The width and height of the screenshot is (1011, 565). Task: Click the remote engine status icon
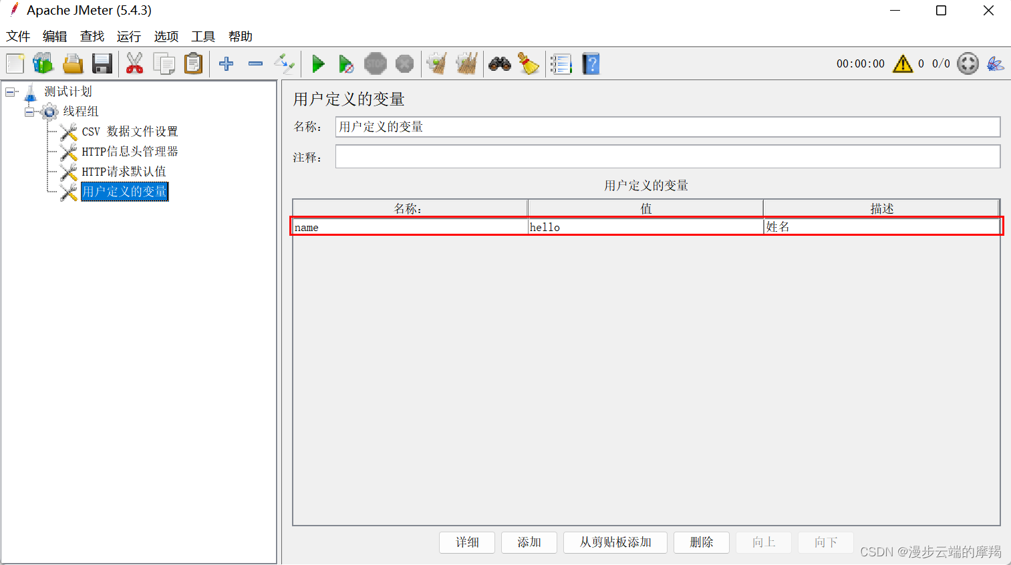point(968,64)
